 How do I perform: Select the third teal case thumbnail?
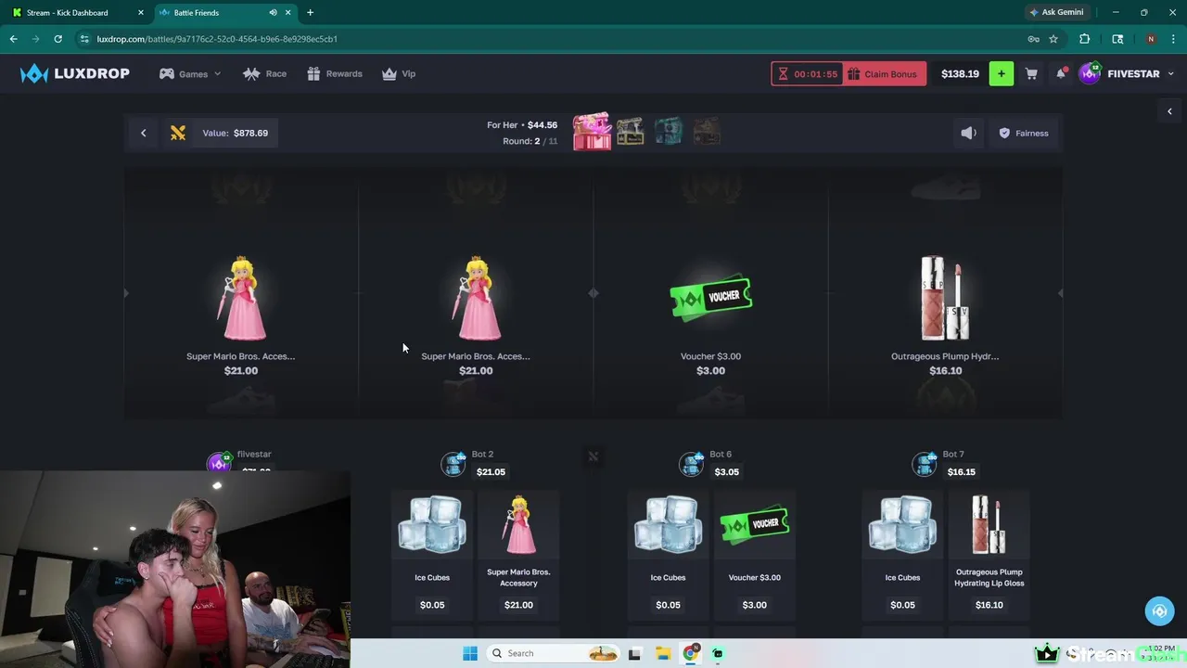(x=668, y=131)
